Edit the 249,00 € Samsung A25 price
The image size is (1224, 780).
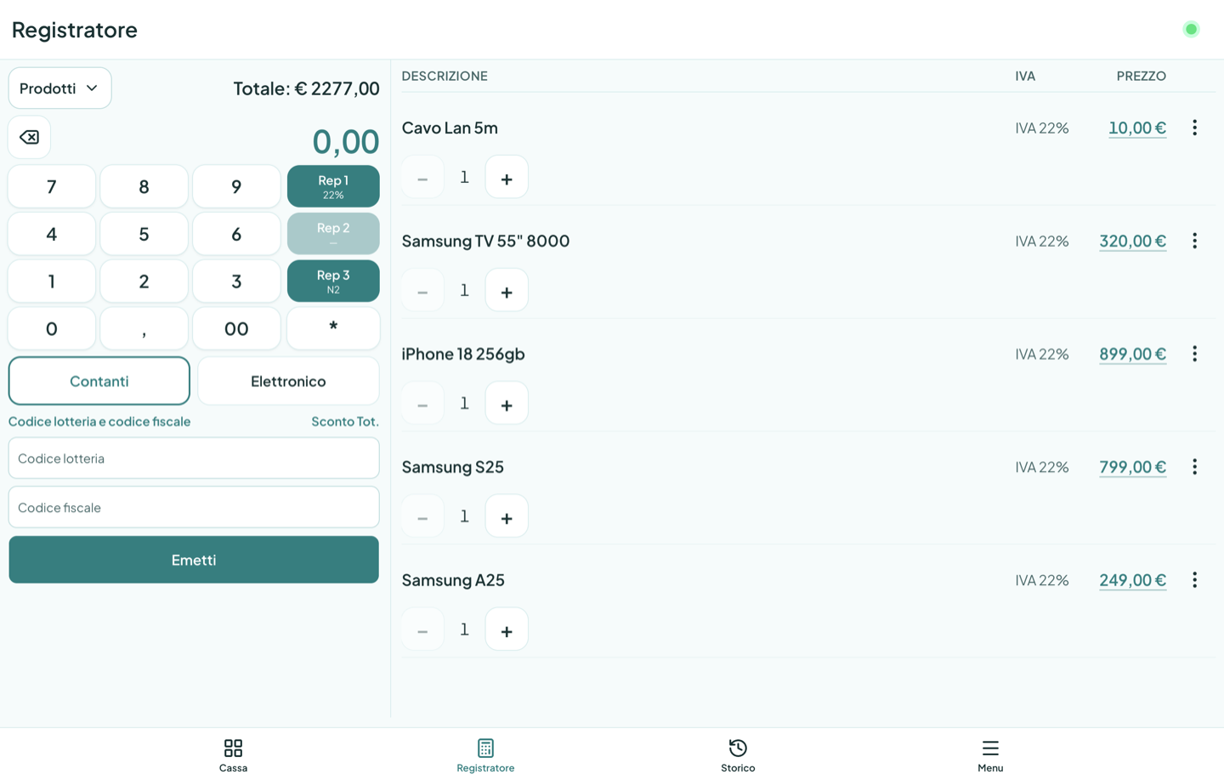(1133, 580)
